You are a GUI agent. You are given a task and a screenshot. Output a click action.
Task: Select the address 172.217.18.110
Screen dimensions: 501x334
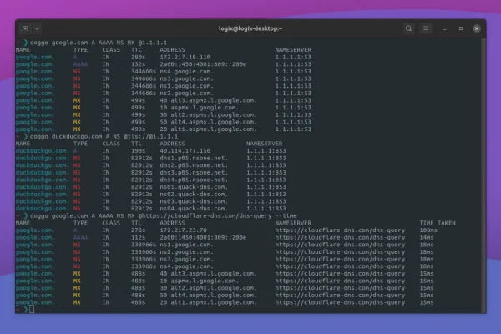[x=185, y=58]
